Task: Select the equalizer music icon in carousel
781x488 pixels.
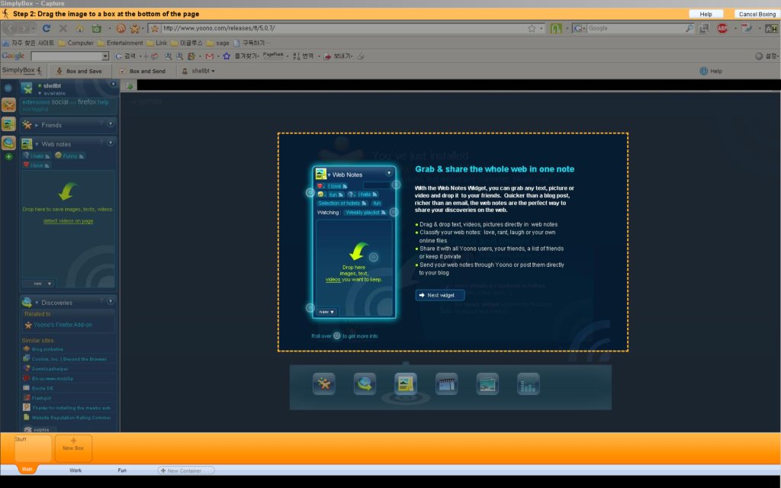Action: 528,384
